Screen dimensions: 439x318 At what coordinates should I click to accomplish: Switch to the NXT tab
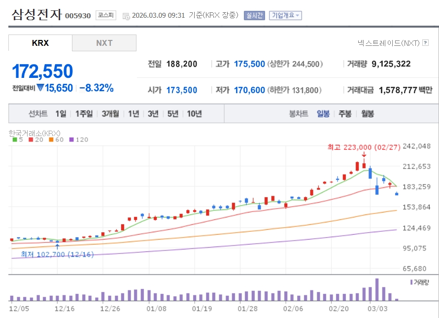(x=104, y=43)
